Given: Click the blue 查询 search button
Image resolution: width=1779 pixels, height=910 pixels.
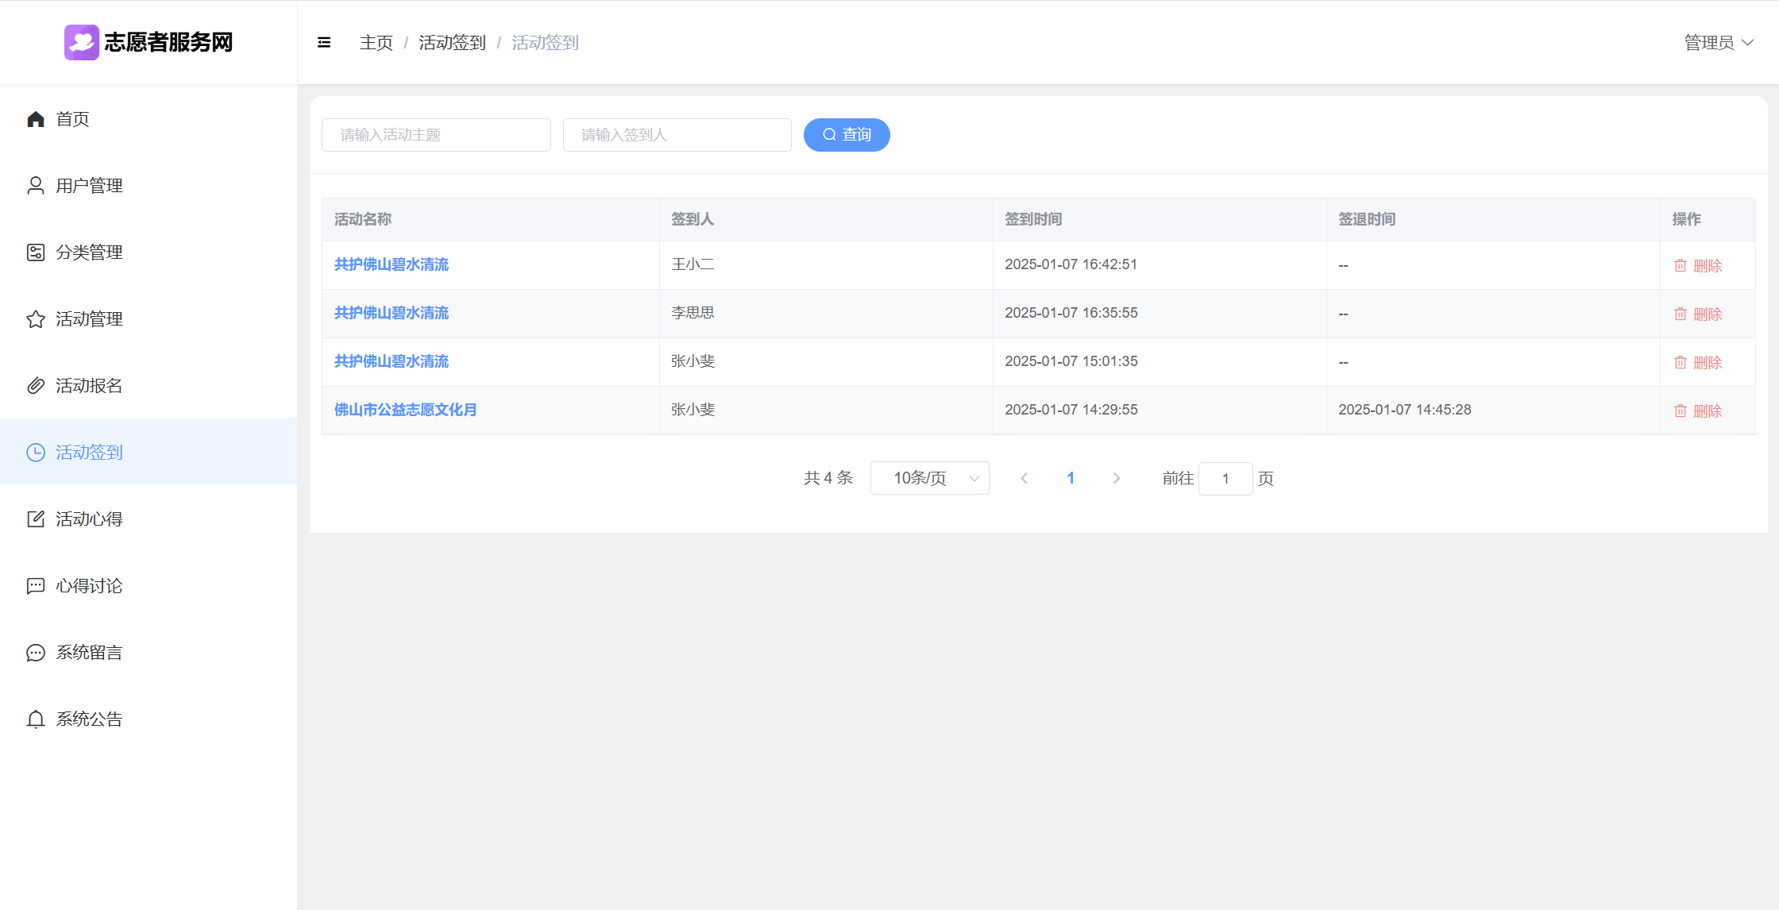Looking at the screenshot, I should (847, 135).
